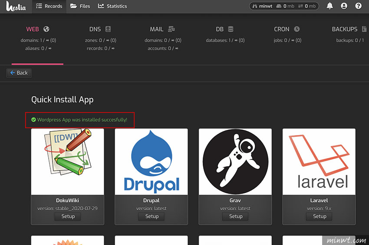Viewport: 369px width, 245px height.
Task: Click the DB database icon
Action: (231, 29)
